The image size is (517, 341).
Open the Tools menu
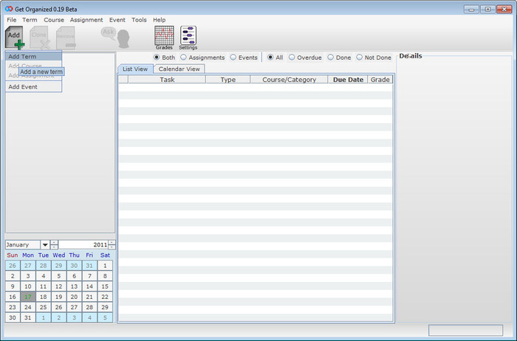[x=139, y=20]
